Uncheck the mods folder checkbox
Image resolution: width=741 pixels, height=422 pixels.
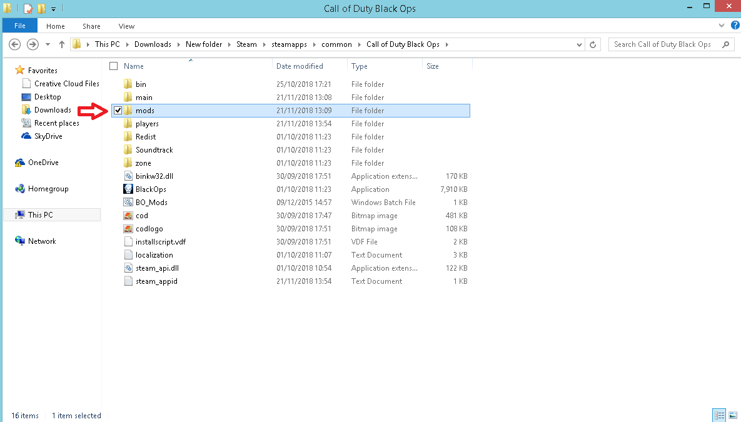118,111
